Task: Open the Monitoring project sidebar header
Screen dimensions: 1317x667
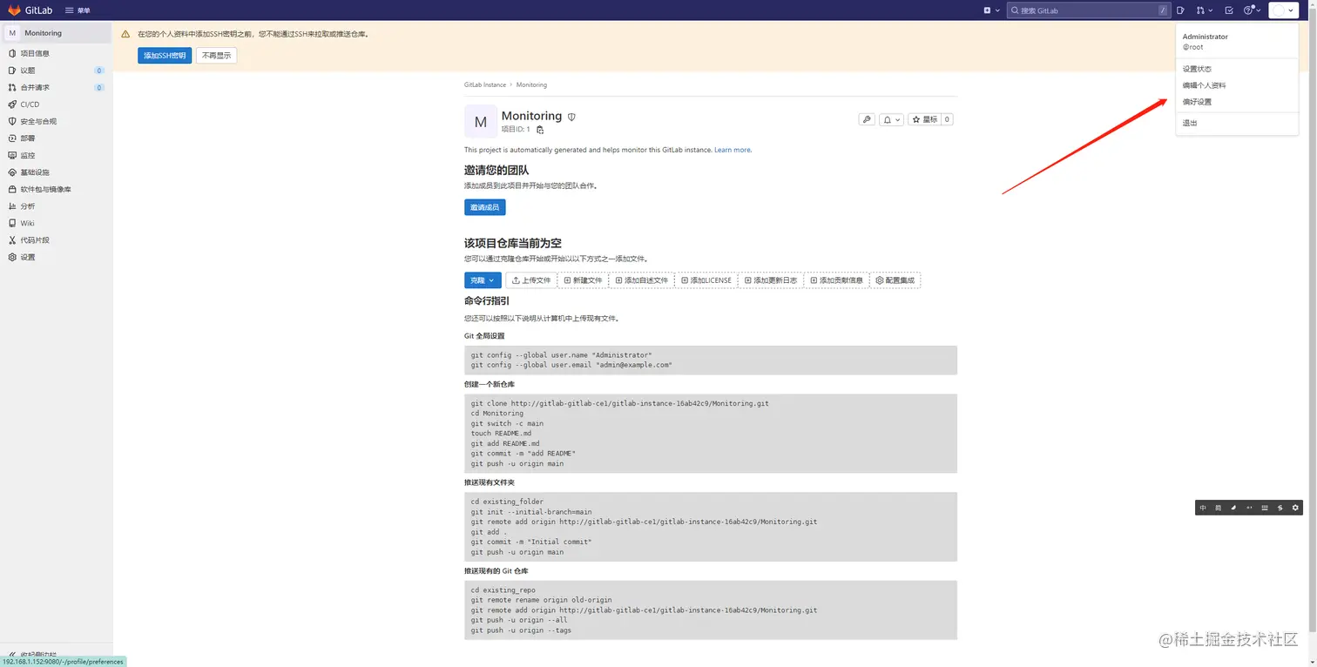Action: point(56,33)
